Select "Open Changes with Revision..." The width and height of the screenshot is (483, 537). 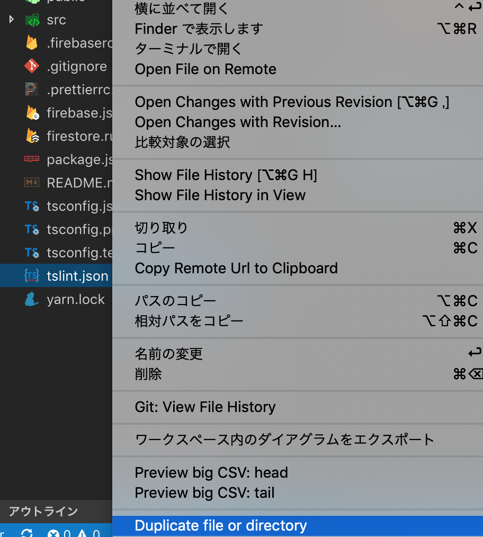[x=238, y=122]
